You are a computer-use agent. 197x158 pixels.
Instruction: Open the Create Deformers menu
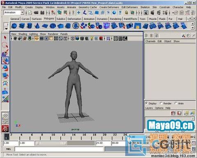(x=109, y=7)
